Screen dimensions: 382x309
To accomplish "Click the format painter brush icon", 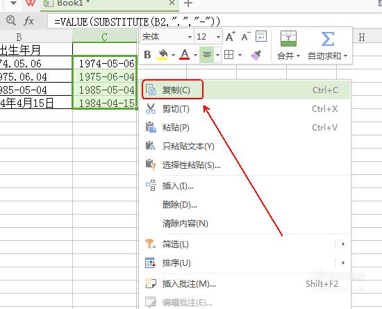I will pyautogui.click(x=256, y=55).
